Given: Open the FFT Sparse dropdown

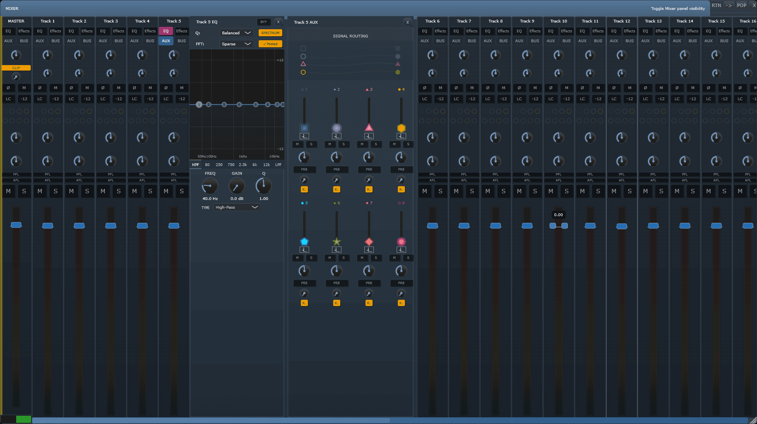Looking at the screenshot, I should click(x=236, y=44).
